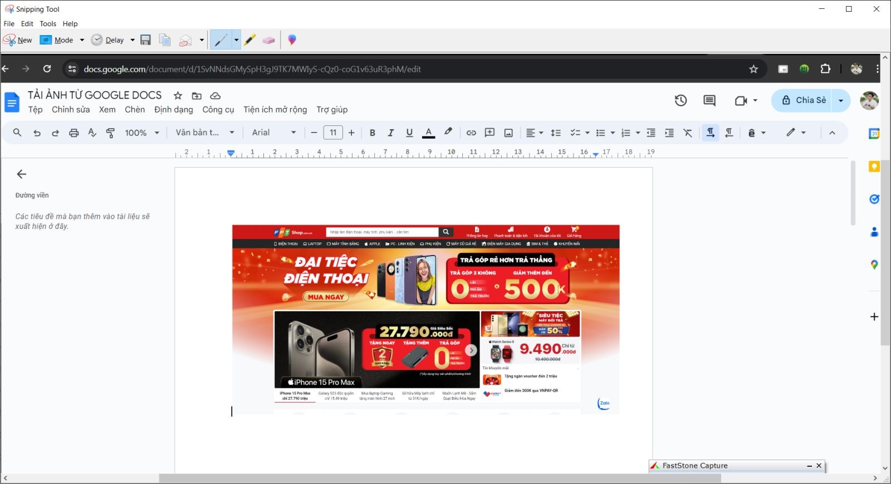
Task: Toggle italic formatting
Action: 391,133
